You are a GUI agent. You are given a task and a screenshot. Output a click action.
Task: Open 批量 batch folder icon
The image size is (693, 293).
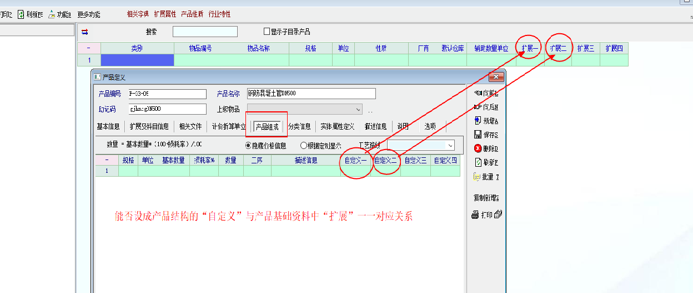click(476, 177)
